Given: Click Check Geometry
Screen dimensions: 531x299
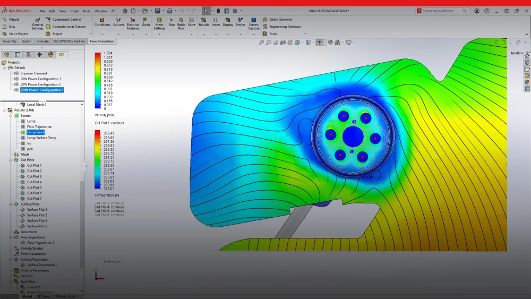Looking at the screenshot, I should [x=278, y=20].
